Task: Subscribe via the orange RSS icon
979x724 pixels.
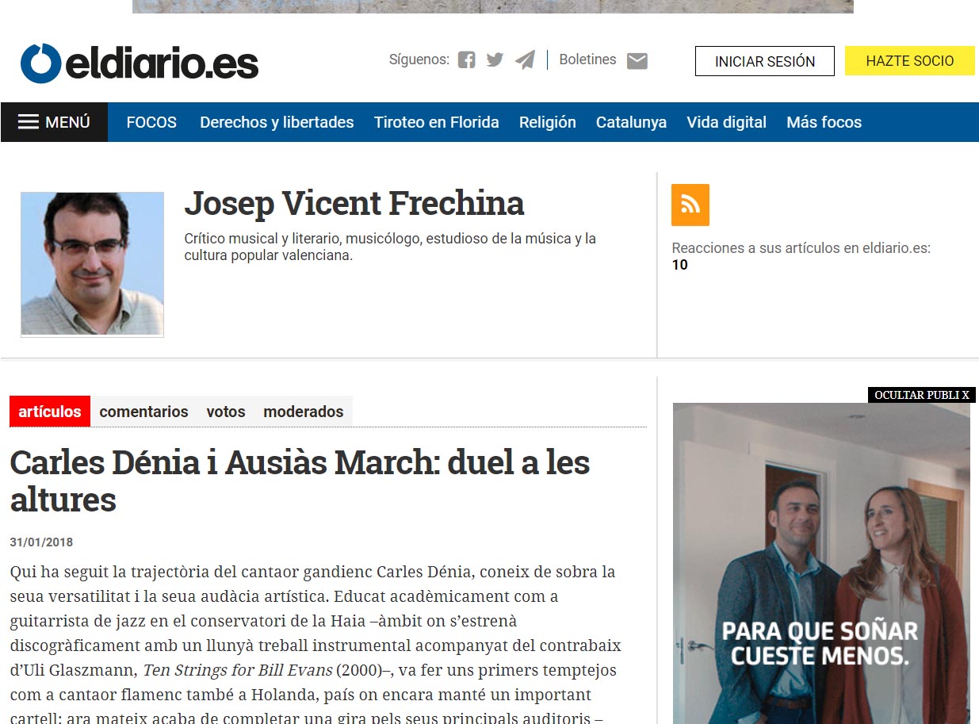Action: coord(690,205)
